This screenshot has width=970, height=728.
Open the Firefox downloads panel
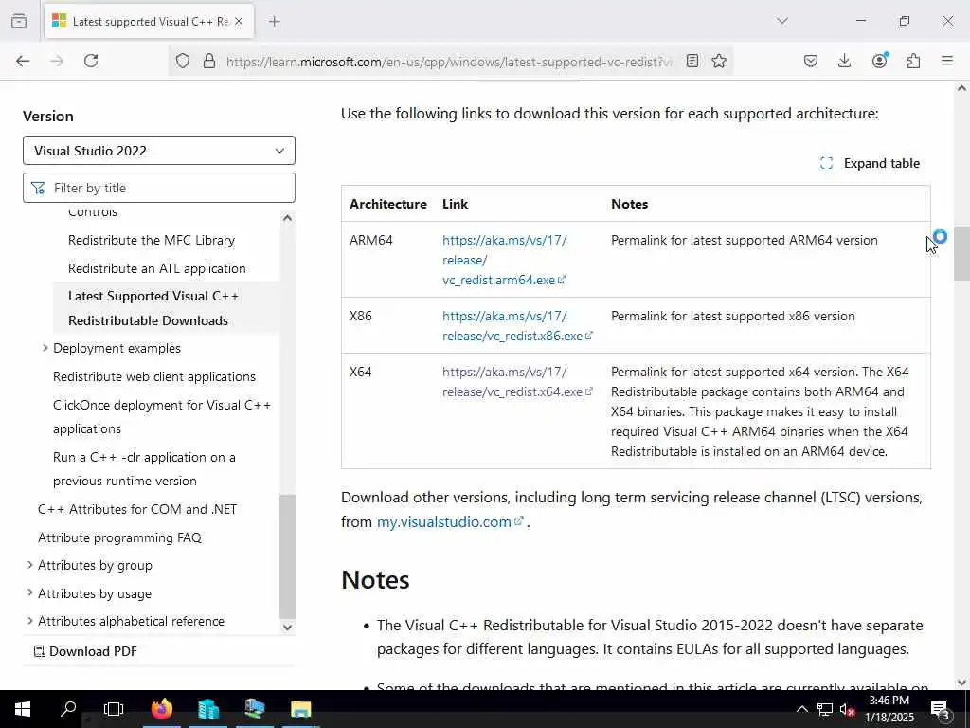coord(844,61)
